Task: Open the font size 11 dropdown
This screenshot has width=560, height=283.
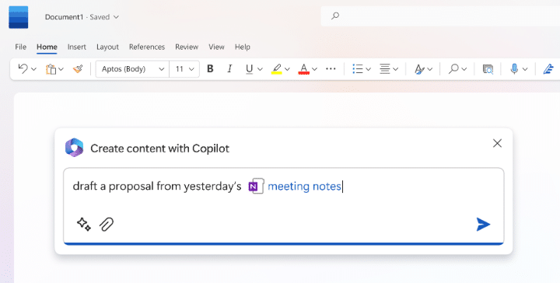Action: click(x=184, y=69)
